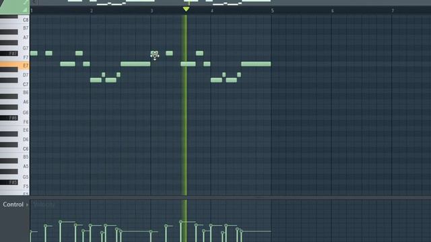Select the first F#7 note at bar 1
The height and width of the screenshot is (242, 431).
click(34, 53)
